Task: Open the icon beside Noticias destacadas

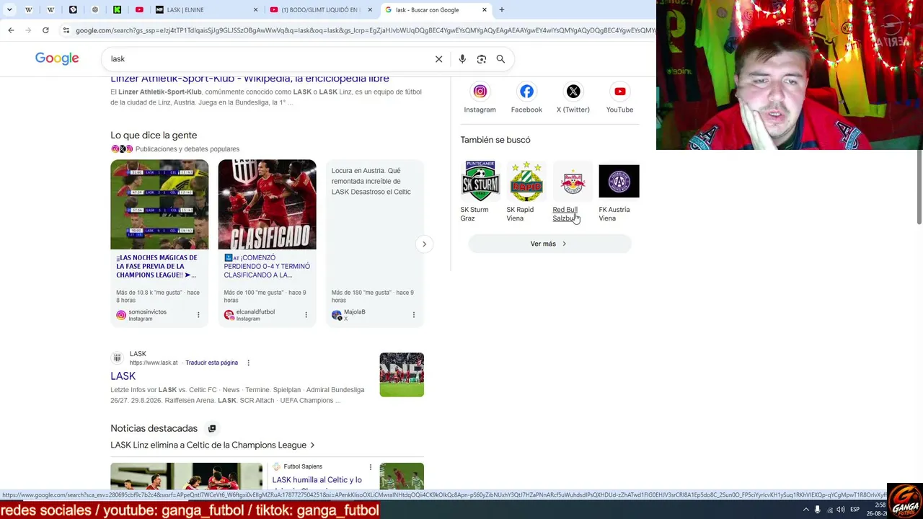Action: (x=212, y=428)
